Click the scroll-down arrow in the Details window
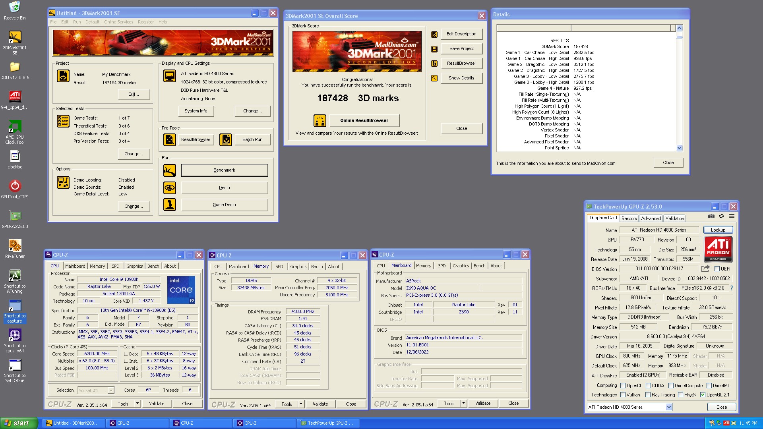Viewport: 763px width, 429px height. coord(679,148)
